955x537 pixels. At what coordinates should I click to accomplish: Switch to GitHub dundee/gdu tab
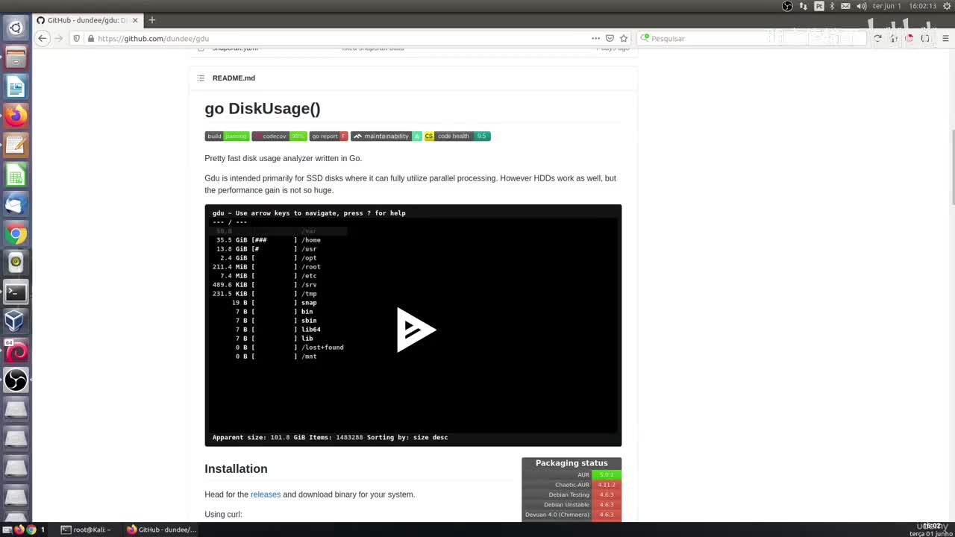click(x=87, y=20)
